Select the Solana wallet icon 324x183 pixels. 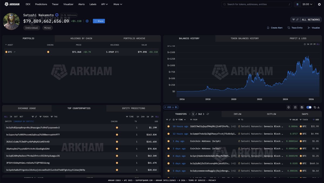click(298, 4)
